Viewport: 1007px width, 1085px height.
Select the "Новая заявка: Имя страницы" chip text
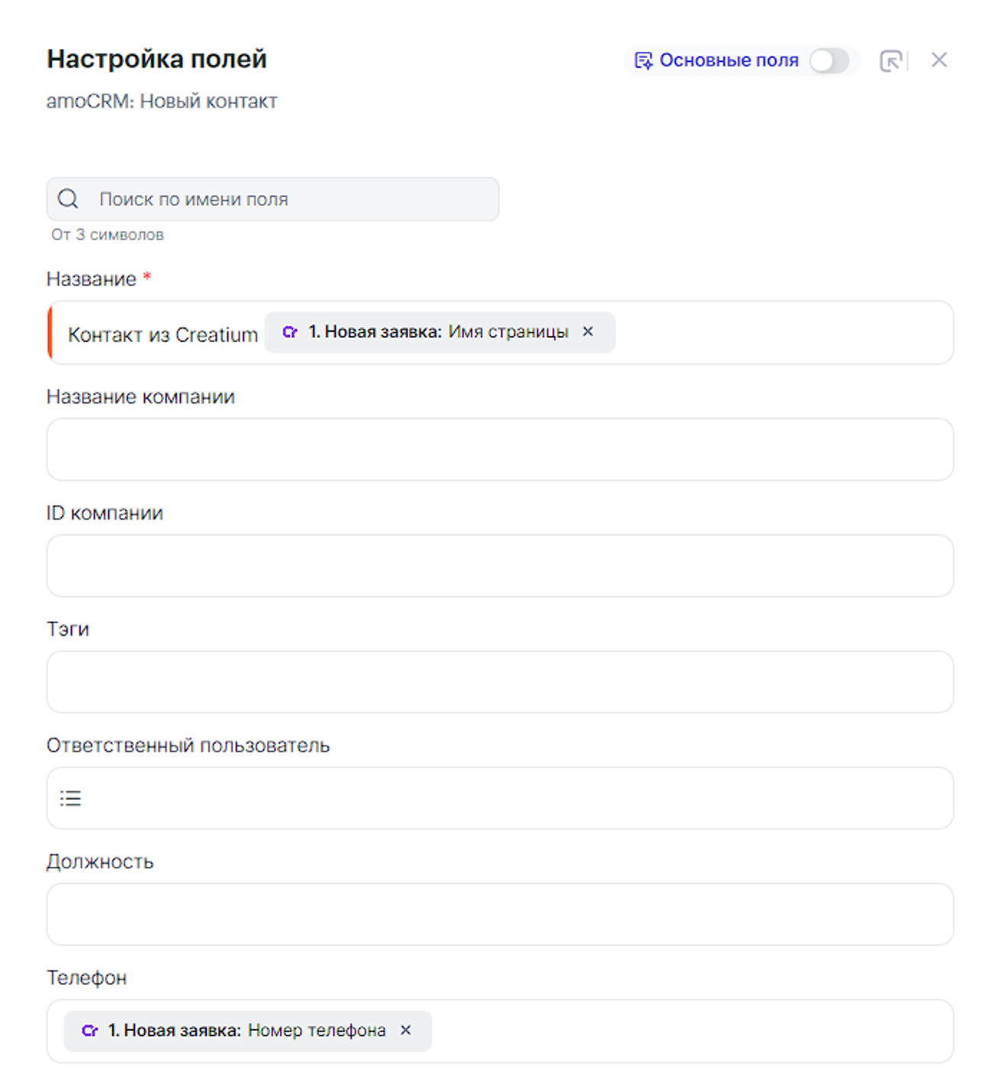click(x=439, y=332)
